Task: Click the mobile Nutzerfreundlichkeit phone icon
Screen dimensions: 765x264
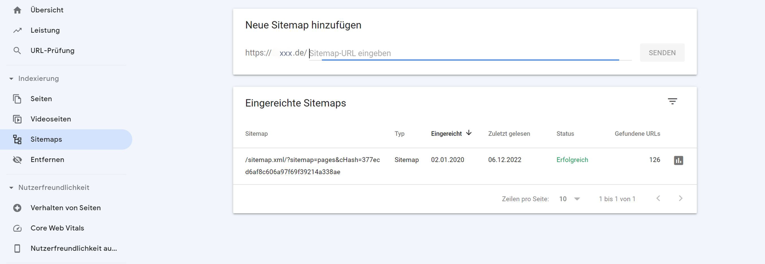Action: 17,249
